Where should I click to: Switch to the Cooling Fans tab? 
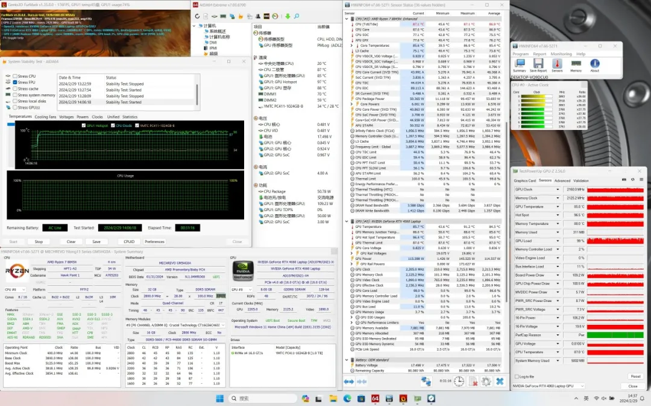45,117
